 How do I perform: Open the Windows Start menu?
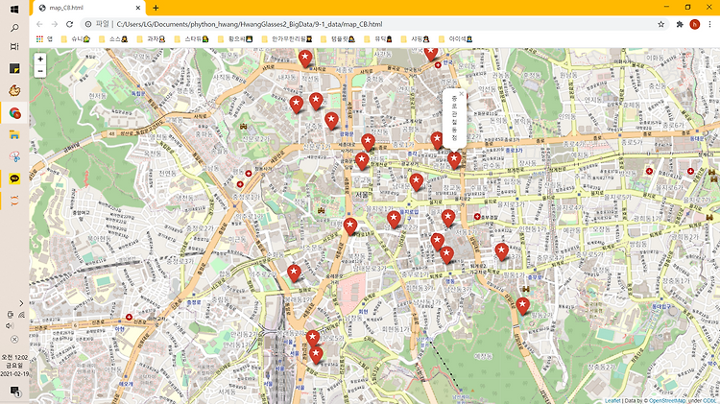(14, 10)
